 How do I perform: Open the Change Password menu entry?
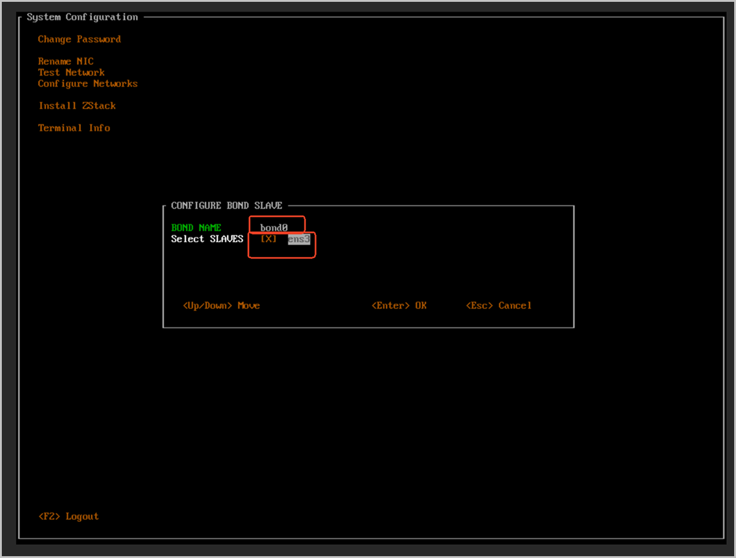79,39
